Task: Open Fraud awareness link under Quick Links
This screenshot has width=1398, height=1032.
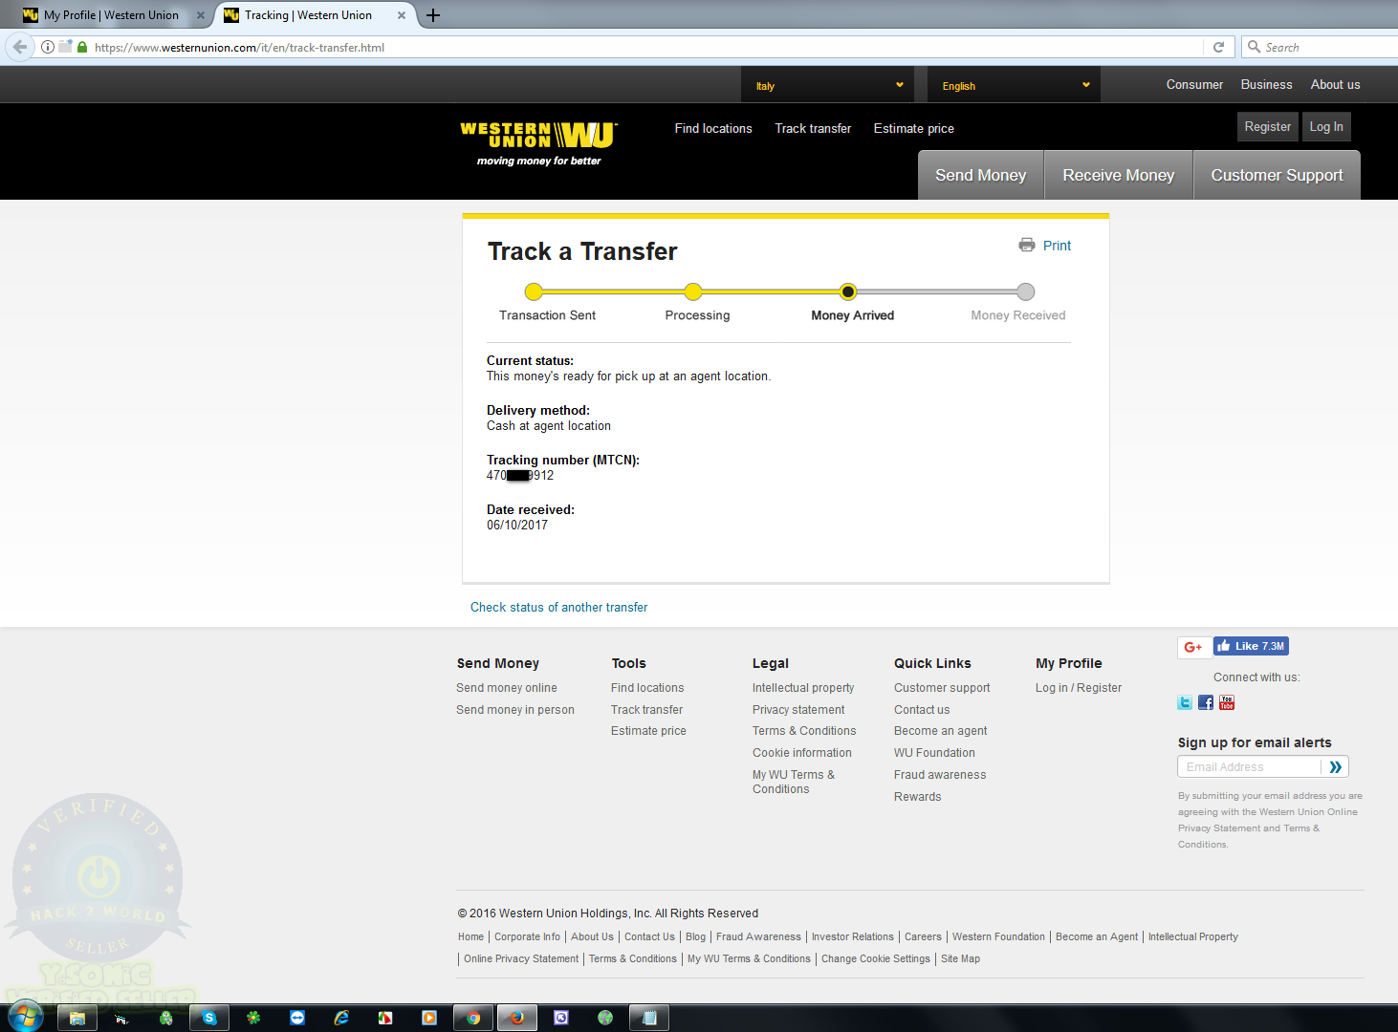Action: point(940,775)
